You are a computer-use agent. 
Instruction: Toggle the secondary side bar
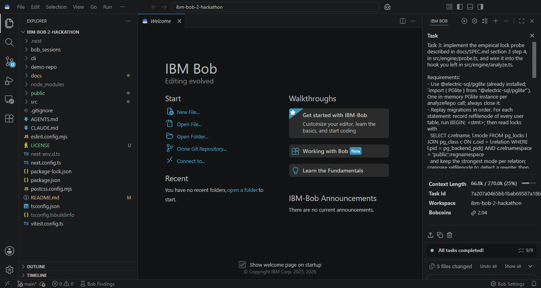point(480,7)
